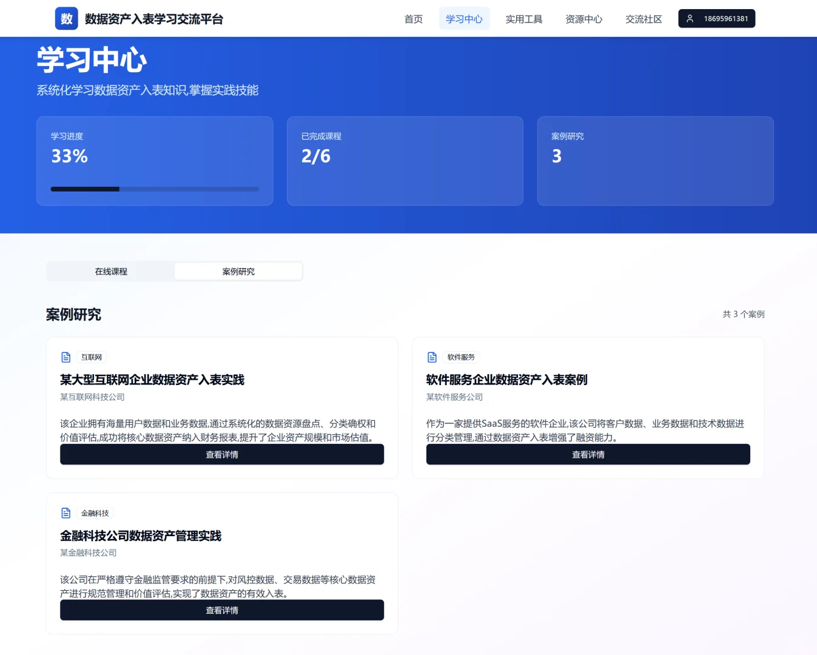Select the 互联网 category tag

click(x=90, y=357)
